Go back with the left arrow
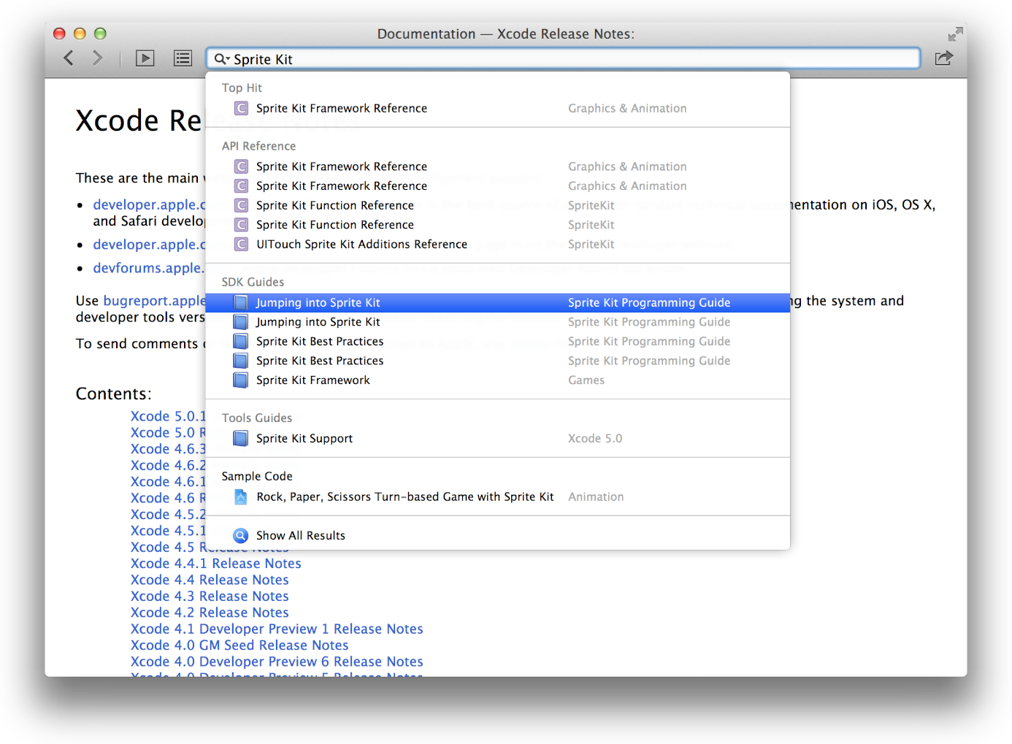Image resolution: width=1012 pixels, height=744 pixels. 69,58
